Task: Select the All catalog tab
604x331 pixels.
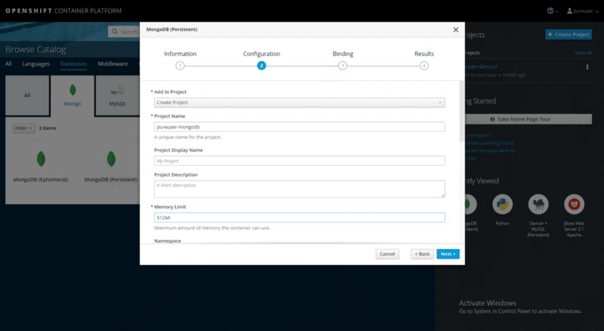Action: [8, 64]
